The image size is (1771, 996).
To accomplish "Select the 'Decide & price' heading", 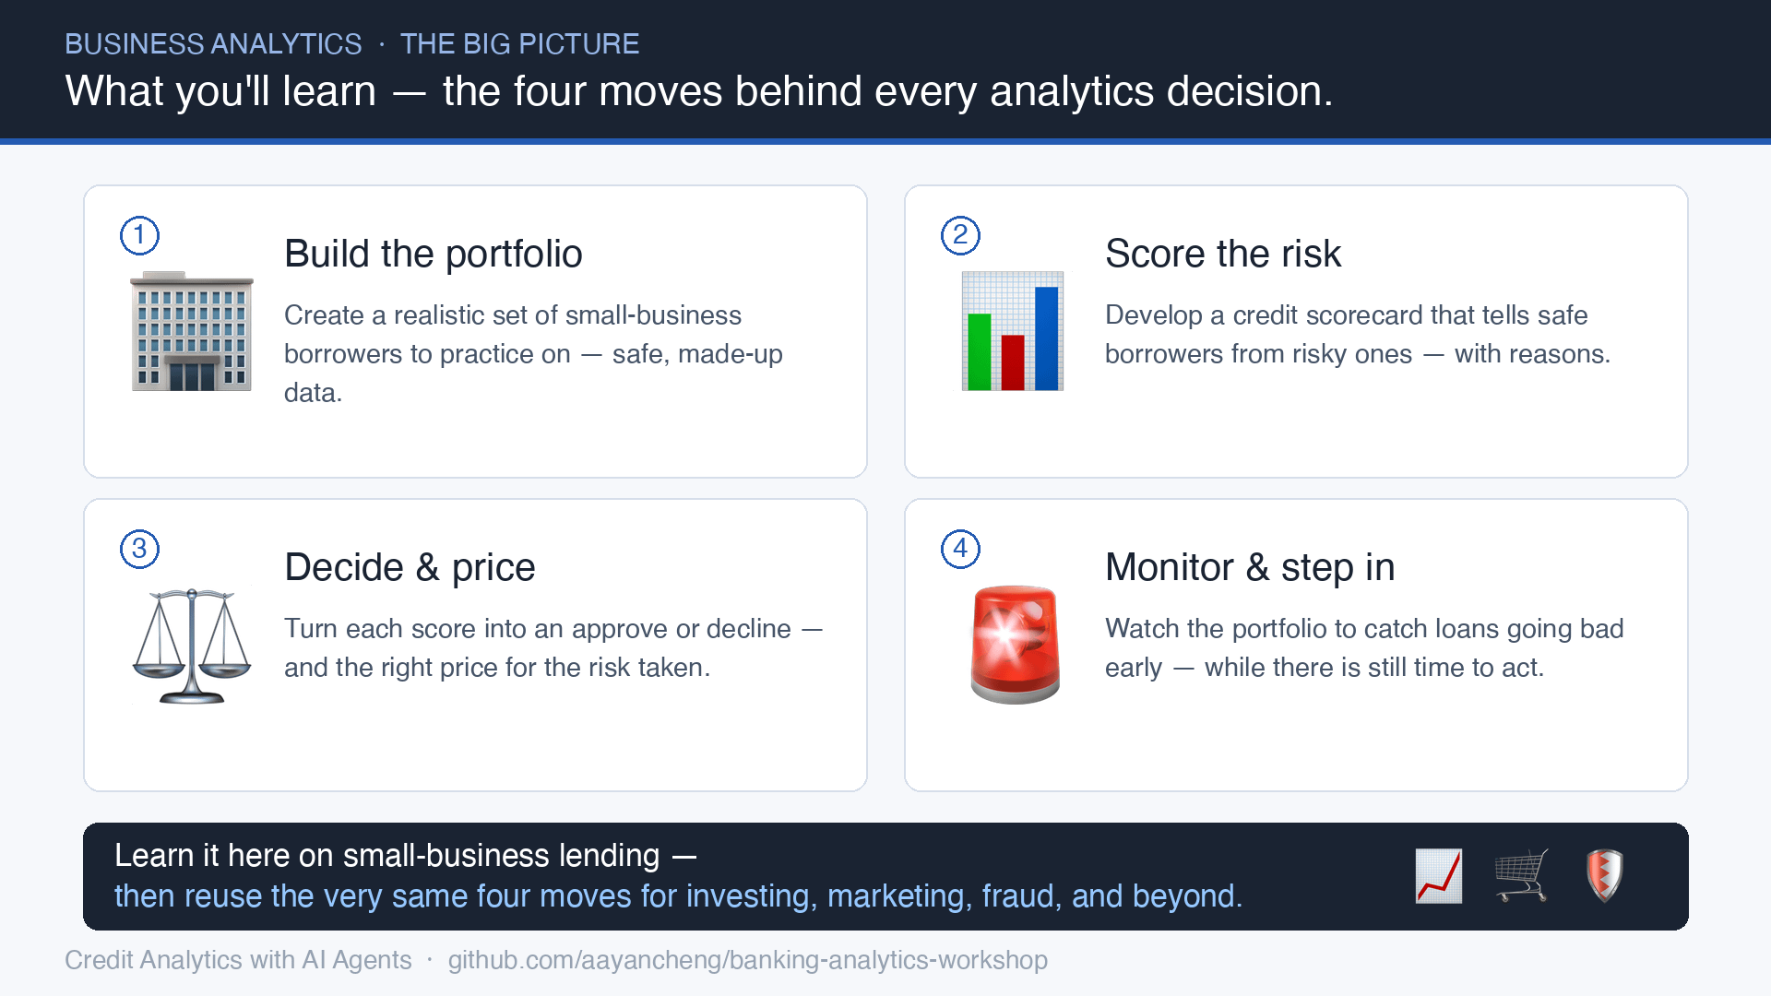I will pos(410,567).
